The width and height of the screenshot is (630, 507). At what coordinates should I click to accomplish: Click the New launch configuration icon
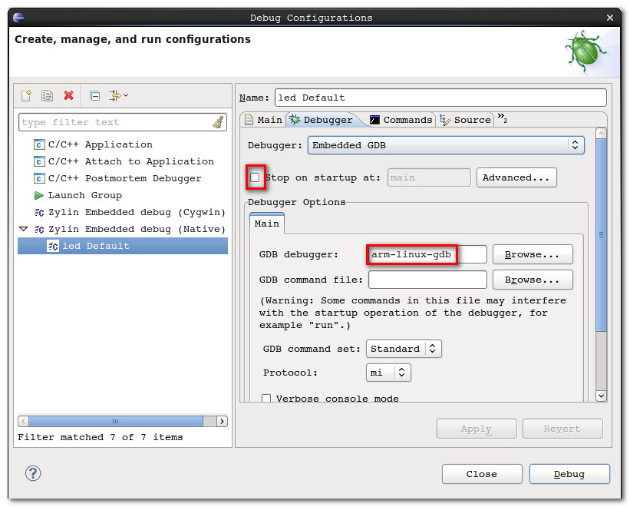coord(26,95)
